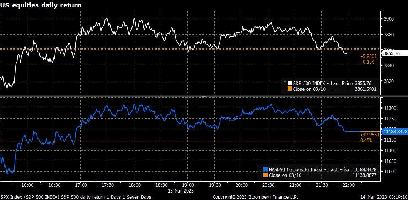Click the 11100 y-axis label
Image resolution: width=408 pixels, height=200 pixels.
[x=389, y=151]
